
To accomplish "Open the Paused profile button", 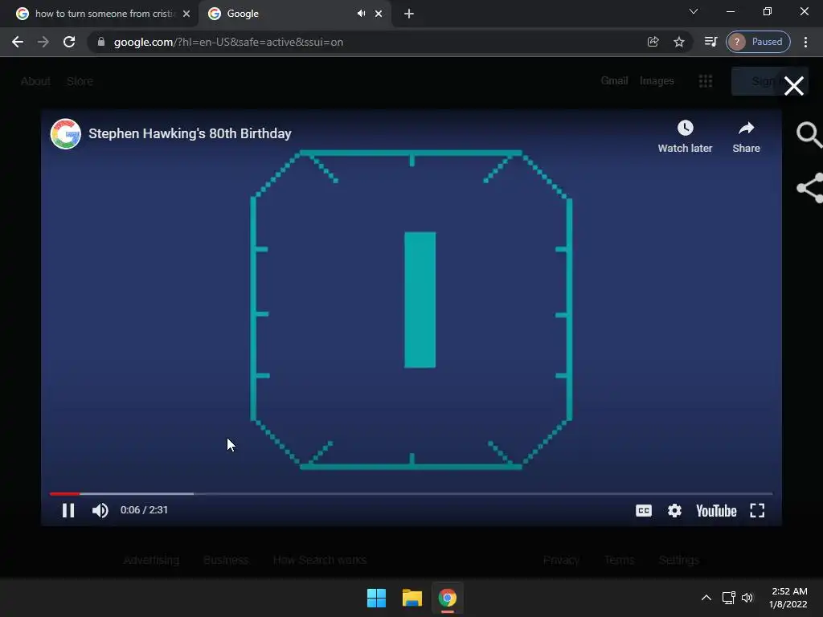I will [758, 42].
